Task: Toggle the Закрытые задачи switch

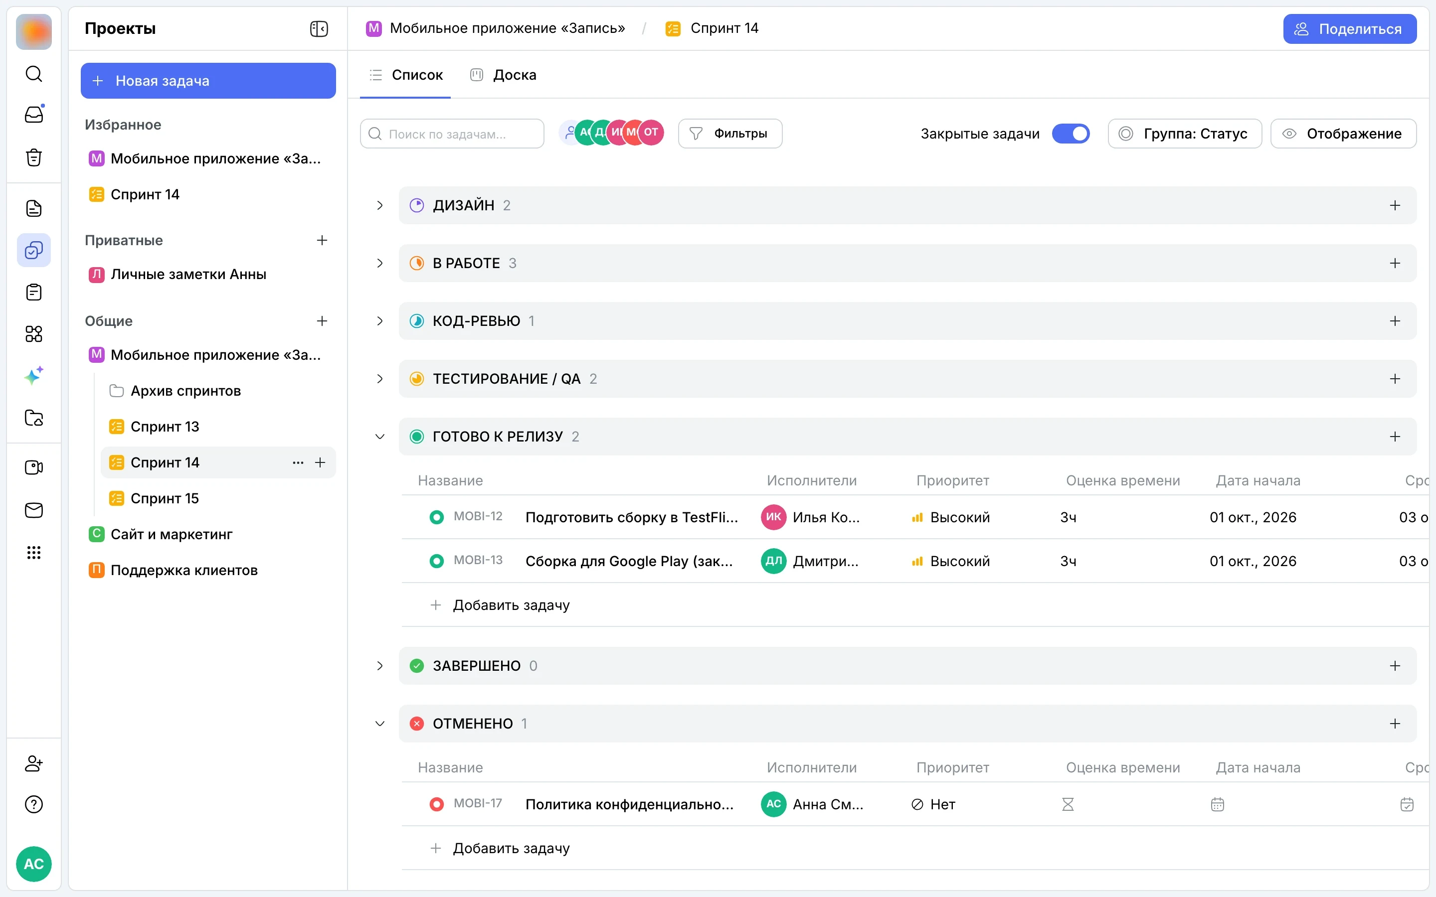Action: pyautogui.click(x=1071, y=134)
